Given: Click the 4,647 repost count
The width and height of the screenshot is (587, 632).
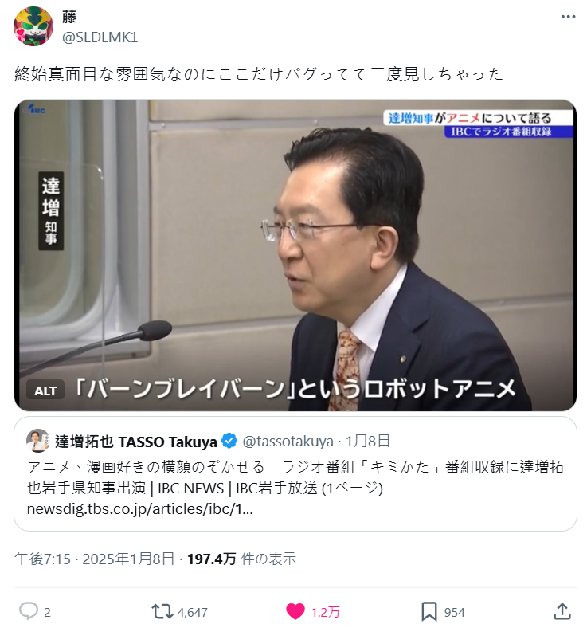Looking at the screenshot, I should coord(192,612).
